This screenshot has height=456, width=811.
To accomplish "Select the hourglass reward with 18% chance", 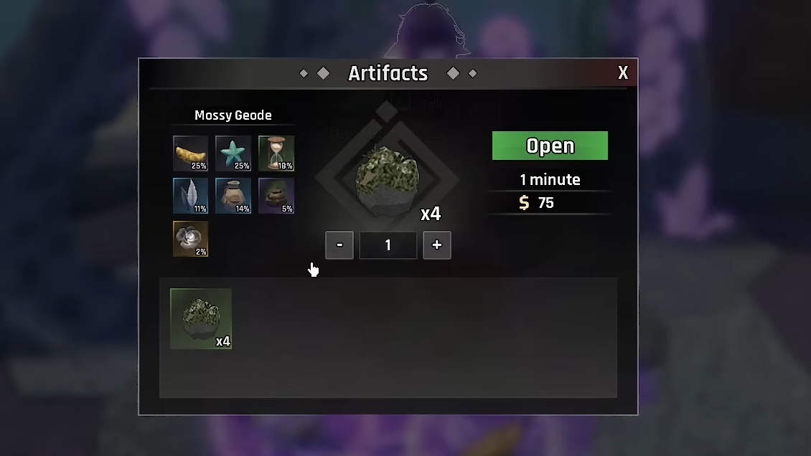I will click(x=276, y=153).
